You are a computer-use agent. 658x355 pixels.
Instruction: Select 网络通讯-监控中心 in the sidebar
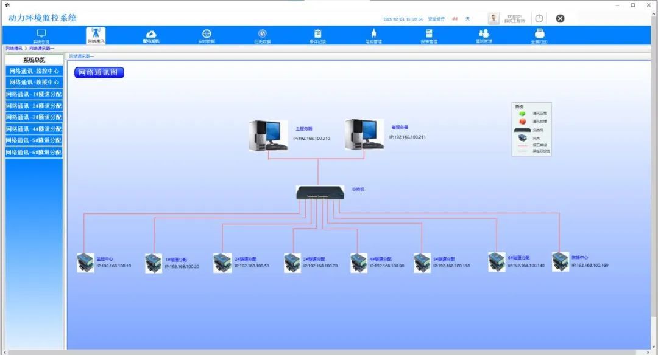click(x=34, y=71)
